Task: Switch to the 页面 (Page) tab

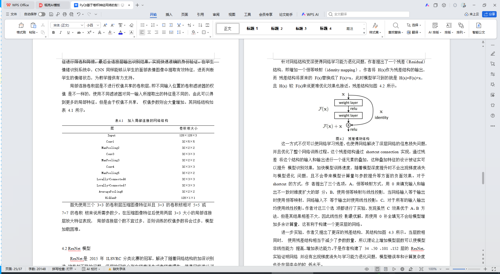Action: tap(185, 15)
